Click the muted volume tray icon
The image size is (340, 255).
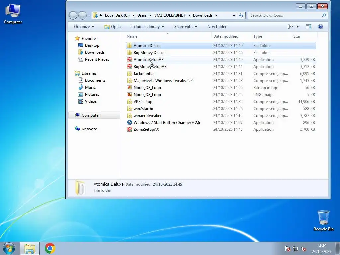point(303,249)
